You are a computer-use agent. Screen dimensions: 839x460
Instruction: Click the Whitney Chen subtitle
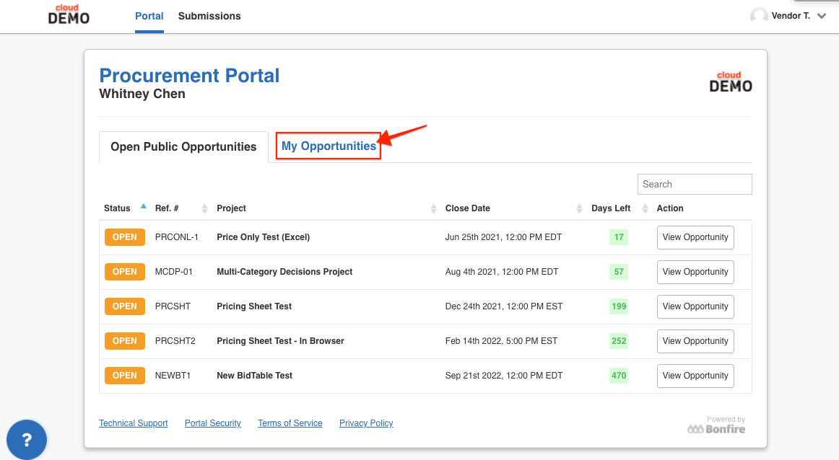click(x=142, y=94)
